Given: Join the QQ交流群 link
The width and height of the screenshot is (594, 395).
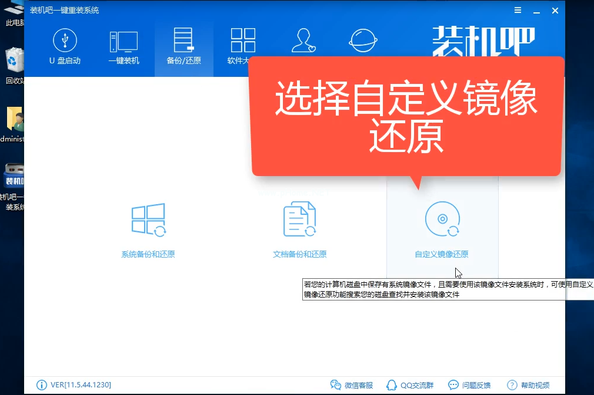Looking at the screenshot, I should click(410, 385).
